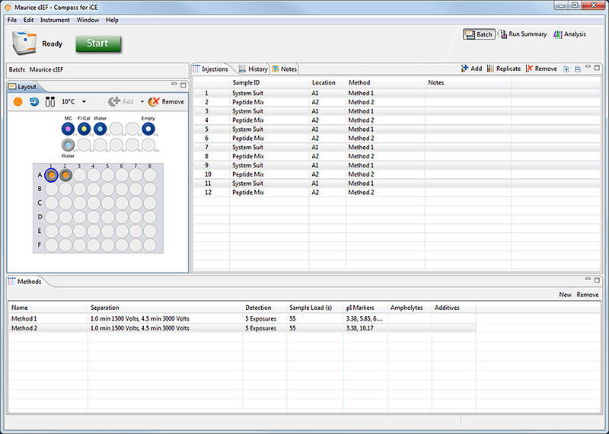Click Remove in the Injections toolbar
This screenshot has height=434, width=609.
tap(541, 69)
